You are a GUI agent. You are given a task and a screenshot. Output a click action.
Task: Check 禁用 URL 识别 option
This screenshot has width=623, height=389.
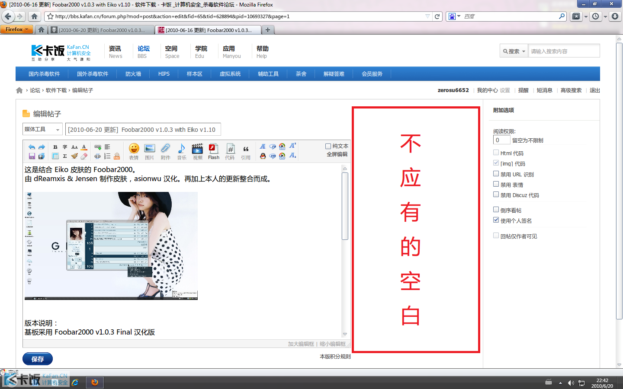point(496,174)
